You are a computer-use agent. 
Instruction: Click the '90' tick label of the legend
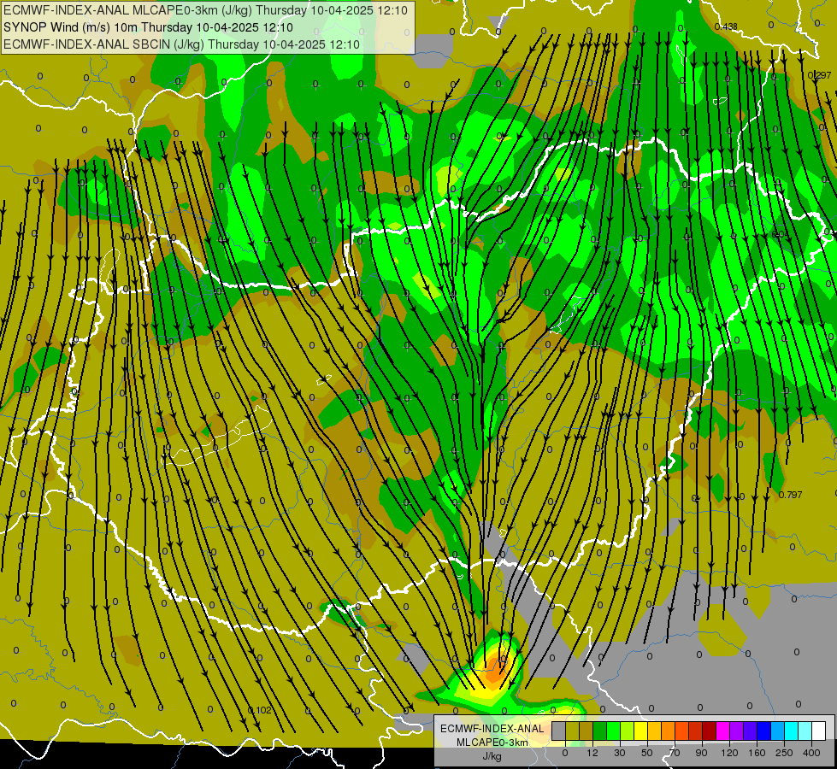point(701,753)
